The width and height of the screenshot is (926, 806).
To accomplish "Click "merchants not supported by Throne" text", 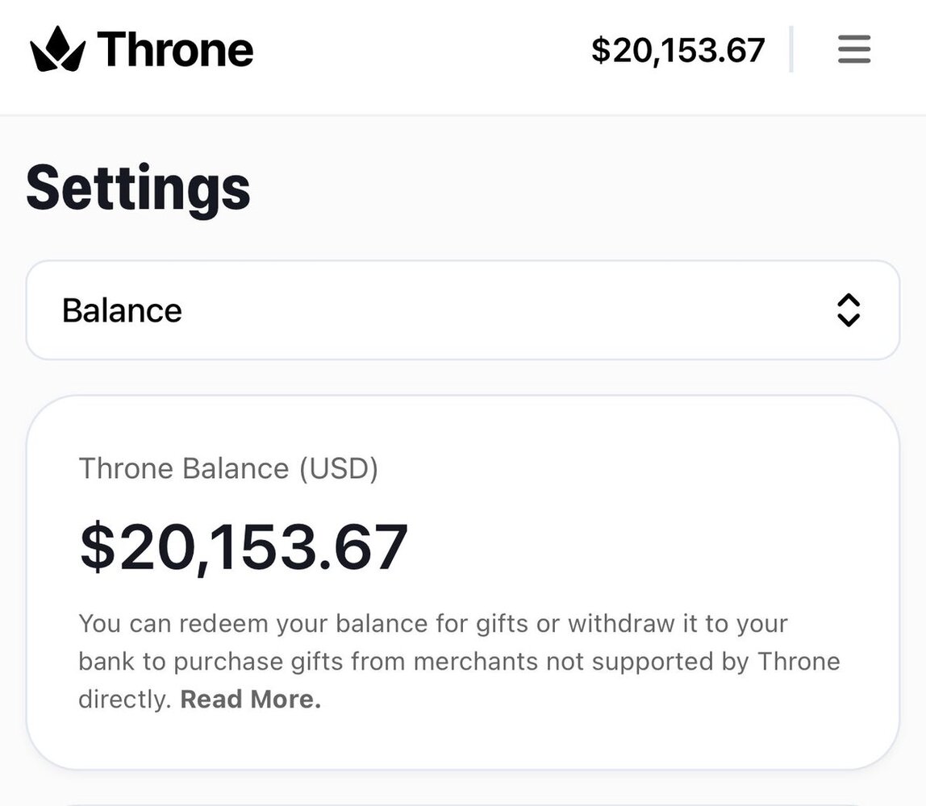I will pyautogui.click(x=627, y=662).
